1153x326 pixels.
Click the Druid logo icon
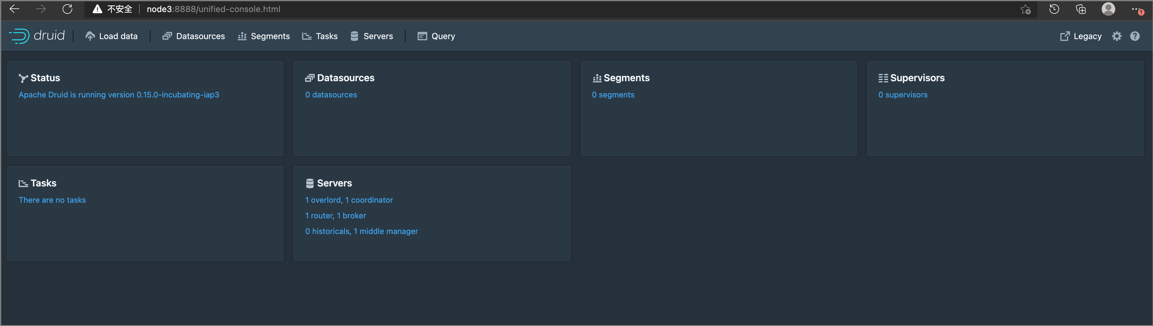tap(20, 36)
